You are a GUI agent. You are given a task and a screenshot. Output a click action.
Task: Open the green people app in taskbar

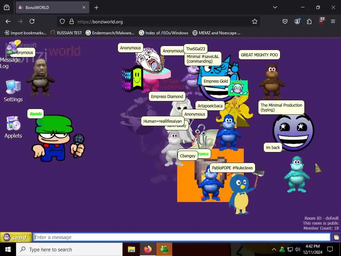[164, 249]
